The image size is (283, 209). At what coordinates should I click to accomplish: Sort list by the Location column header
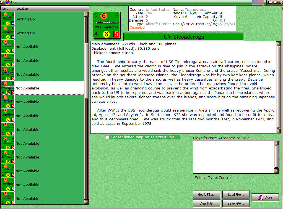click(52, 9)
